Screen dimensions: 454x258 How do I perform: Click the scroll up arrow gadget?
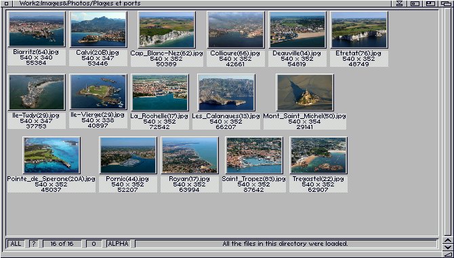[x=448, y=240]
